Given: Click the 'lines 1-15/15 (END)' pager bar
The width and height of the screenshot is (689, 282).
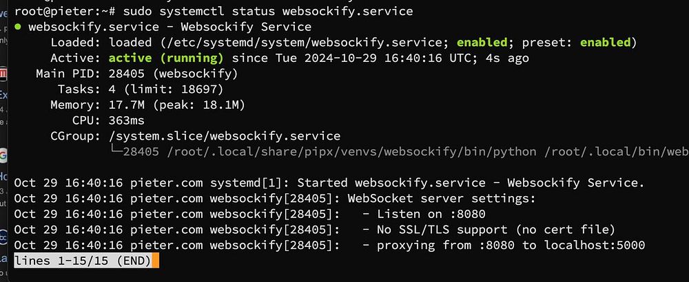Looking at the screenshot, I should pyautogui.click(x=81, y=261).
